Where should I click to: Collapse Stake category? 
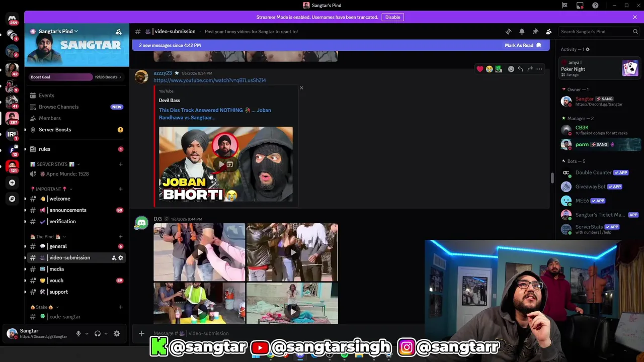(44, 307)
